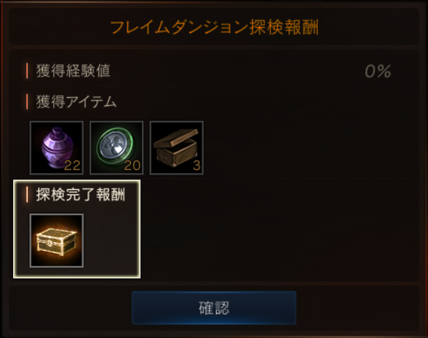
Task: Click the 獲得経験値 label
Action: (73, 71)
